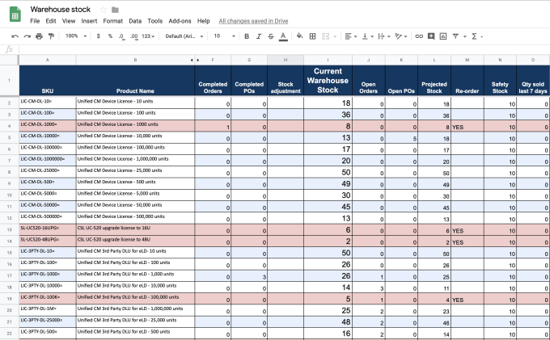The width and height of the screenshot is (550, 340).
Task: Click SKU cell LIC-CM-DL-10=
Action: (48, 103)
